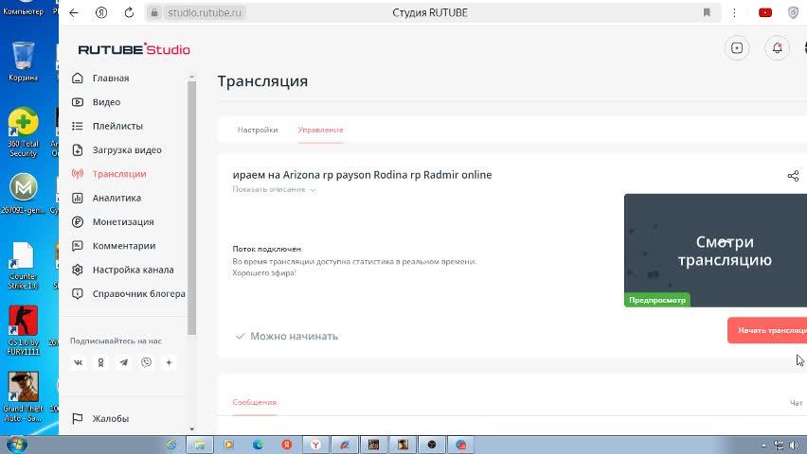Switch to the Настройки tab
The height and width of the screenshot is (454, 807).
258,131
